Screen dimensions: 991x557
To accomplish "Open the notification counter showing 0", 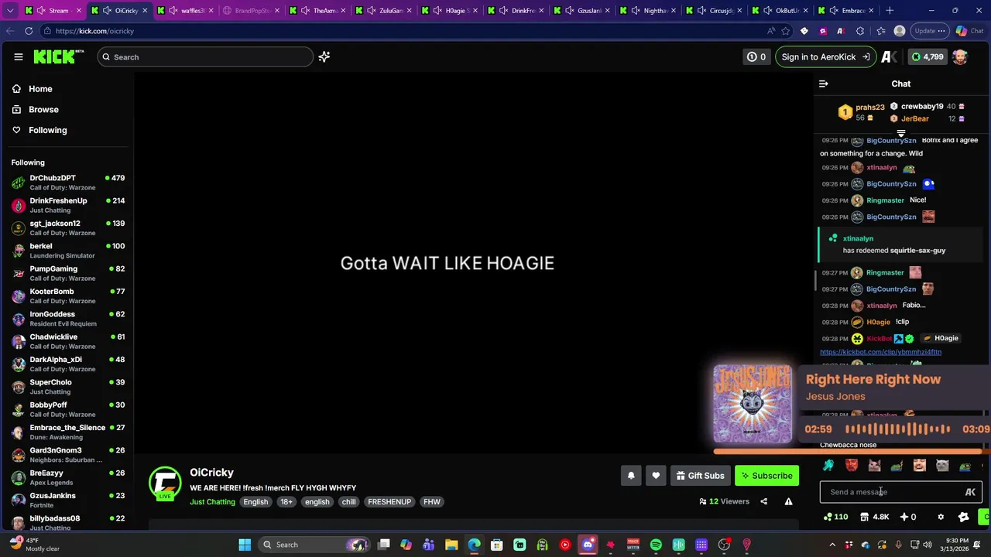I will [756, 56].
